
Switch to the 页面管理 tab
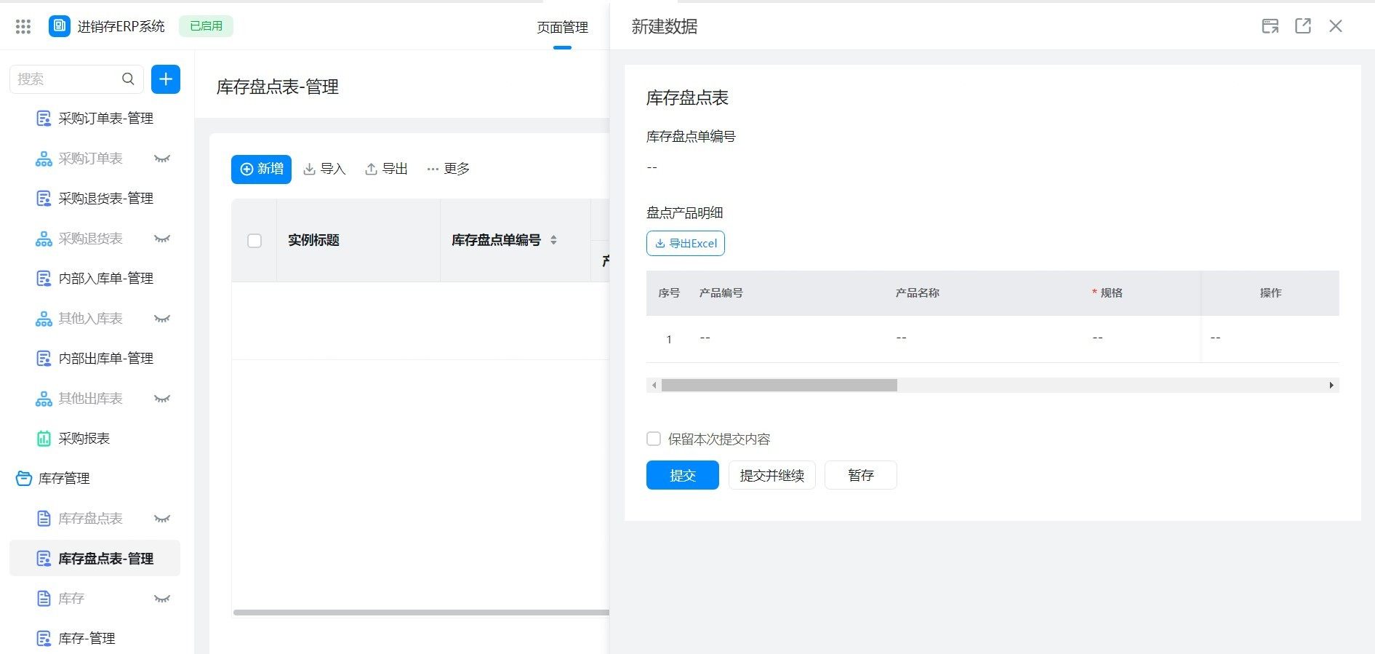[x=562, y=28]
